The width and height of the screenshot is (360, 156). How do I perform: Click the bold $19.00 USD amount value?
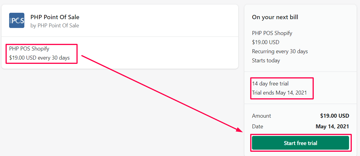pos(334,116)
